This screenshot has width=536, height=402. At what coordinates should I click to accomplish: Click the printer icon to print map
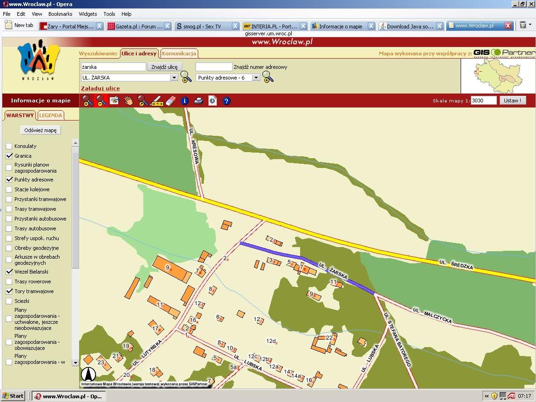[x=199, y=100]
